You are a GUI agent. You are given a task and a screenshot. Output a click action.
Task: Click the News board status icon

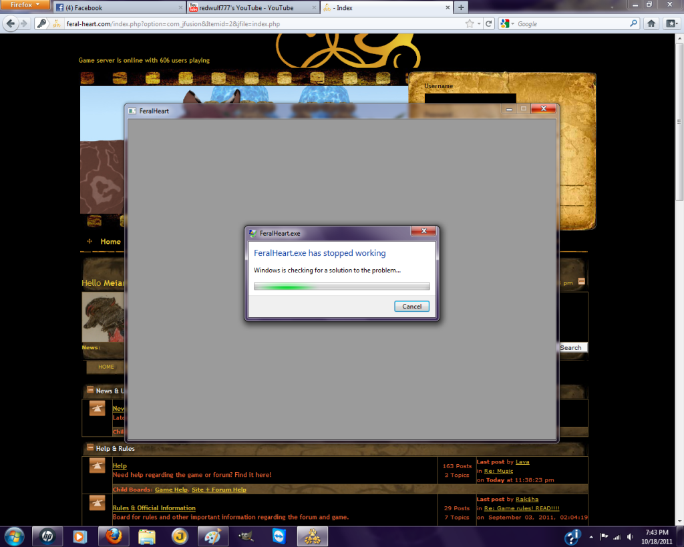point(98,409)
